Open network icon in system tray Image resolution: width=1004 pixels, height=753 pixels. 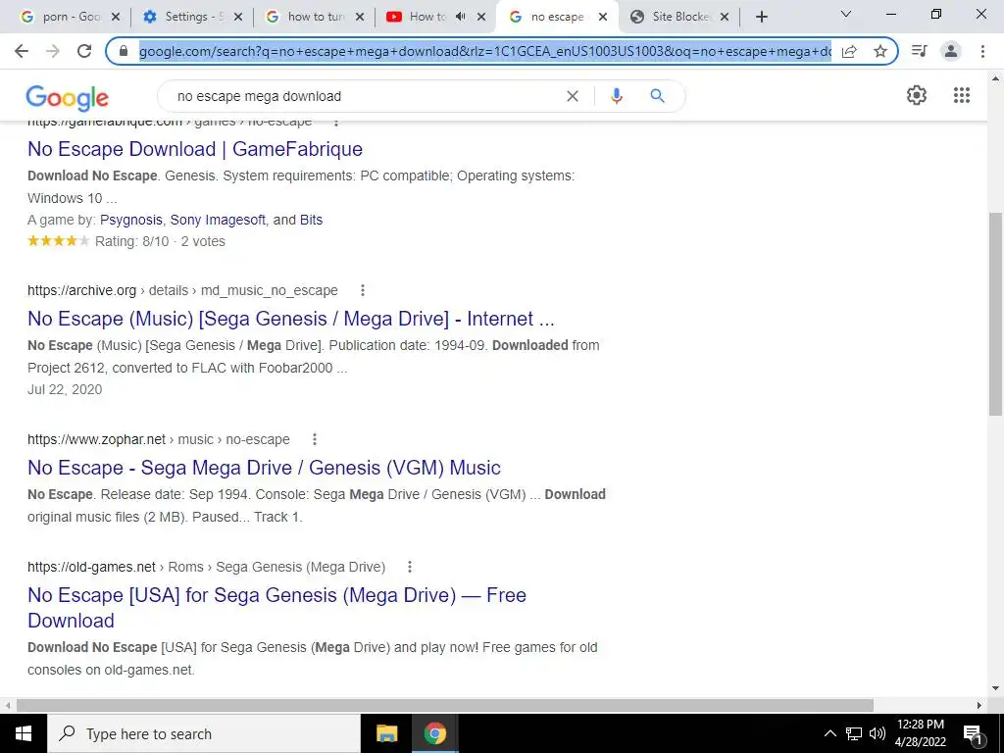pos(854,733)
